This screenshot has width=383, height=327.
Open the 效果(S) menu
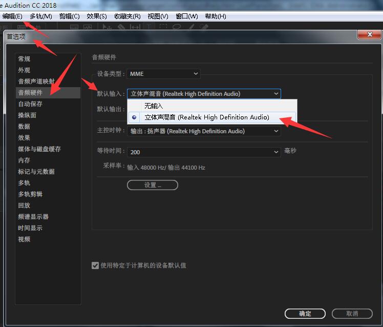tap(97, 16)
